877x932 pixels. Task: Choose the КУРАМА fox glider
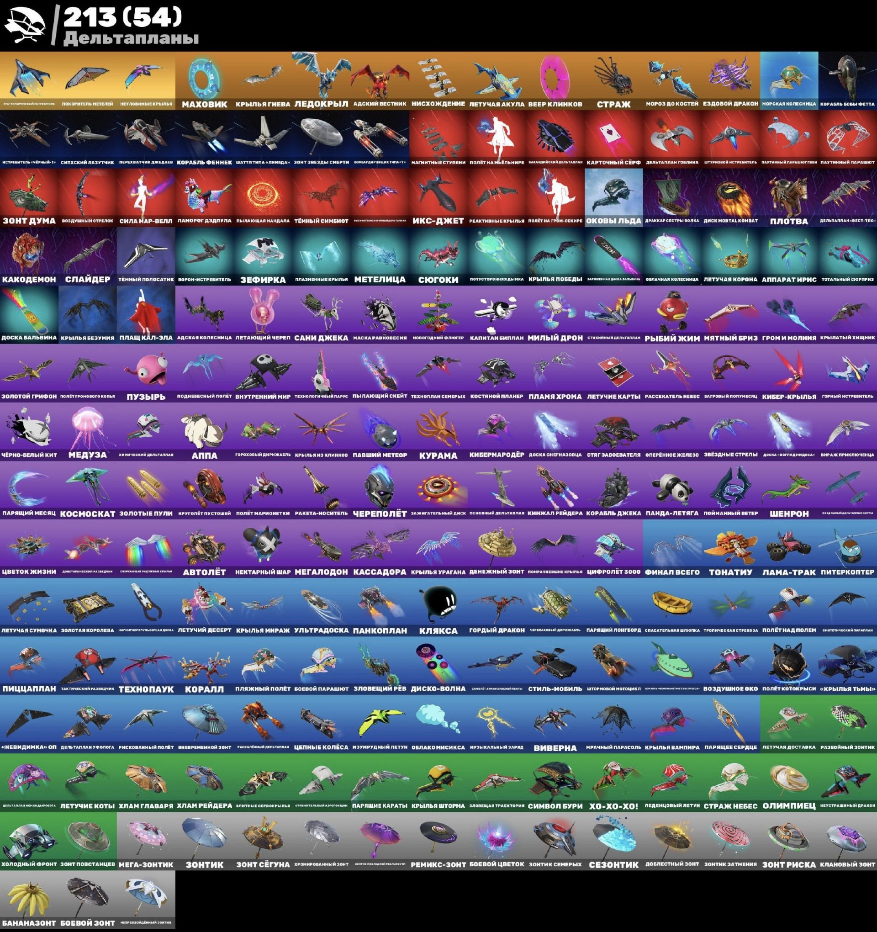[x=438, y=431]
